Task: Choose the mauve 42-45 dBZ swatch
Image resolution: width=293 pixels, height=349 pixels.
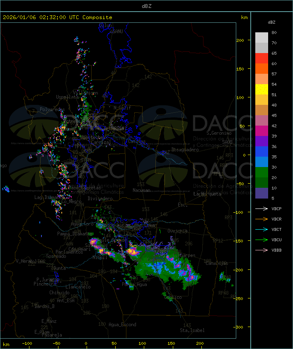Action: point(262,121)
